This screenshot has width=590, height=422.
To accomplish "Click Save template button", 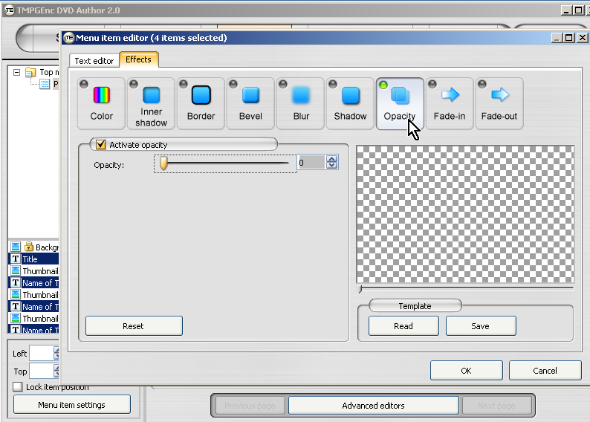I will [481, 325].
